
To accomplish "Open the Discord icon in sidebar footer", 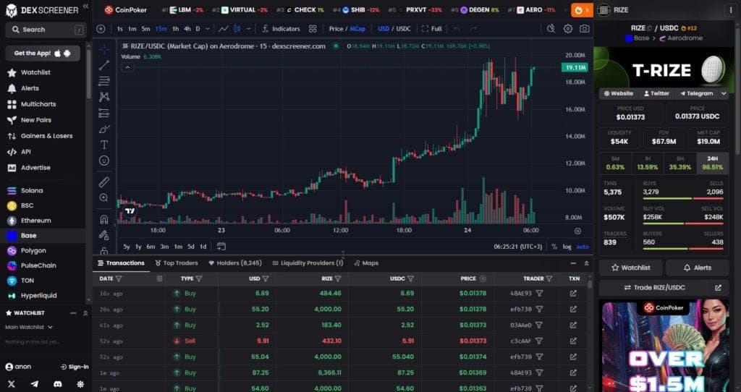I will pos(58,384).
